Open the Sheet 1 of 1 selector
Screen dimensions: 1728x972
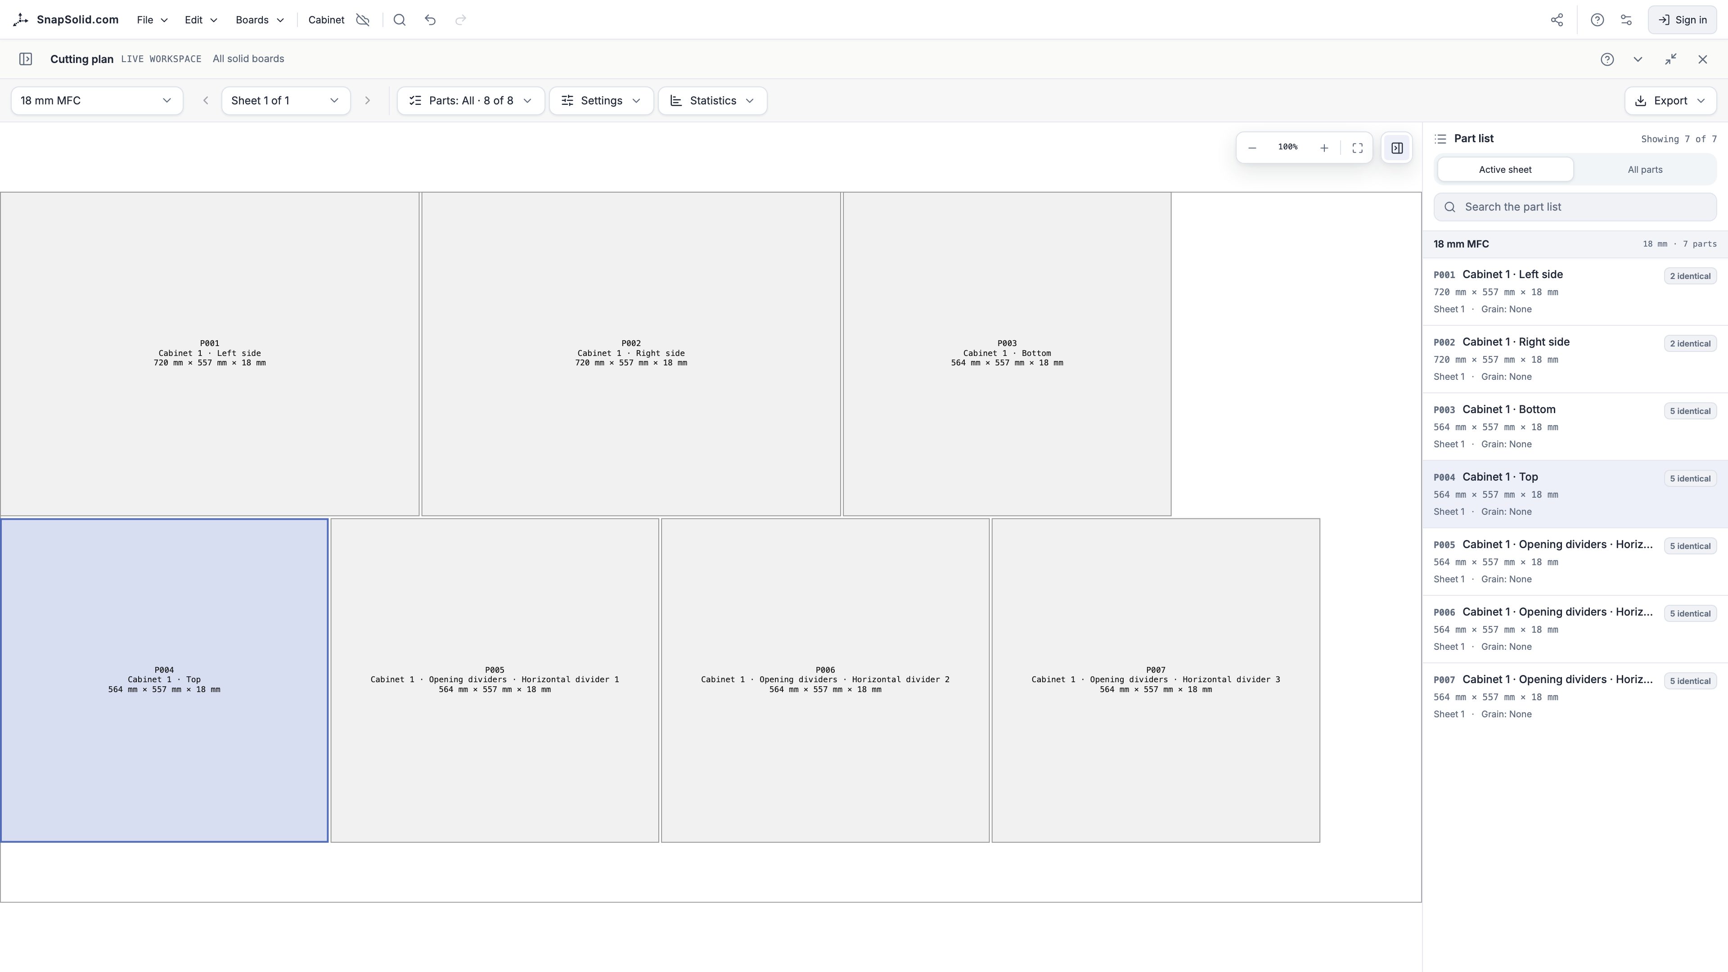pos(286,101)
